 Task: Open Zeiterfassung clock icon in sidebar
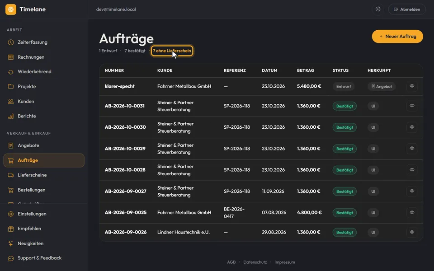11,42
